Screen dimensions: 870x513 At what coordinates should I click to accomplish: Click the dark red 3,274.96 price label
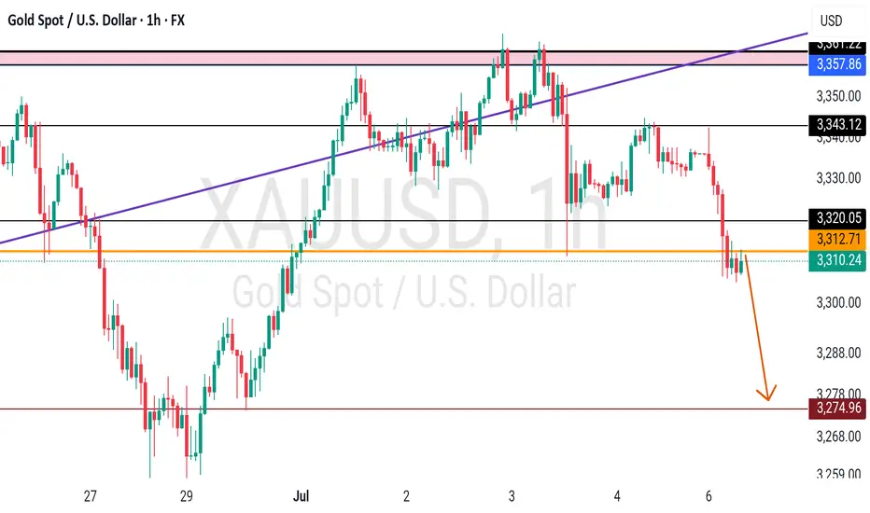tap(838, 409)
